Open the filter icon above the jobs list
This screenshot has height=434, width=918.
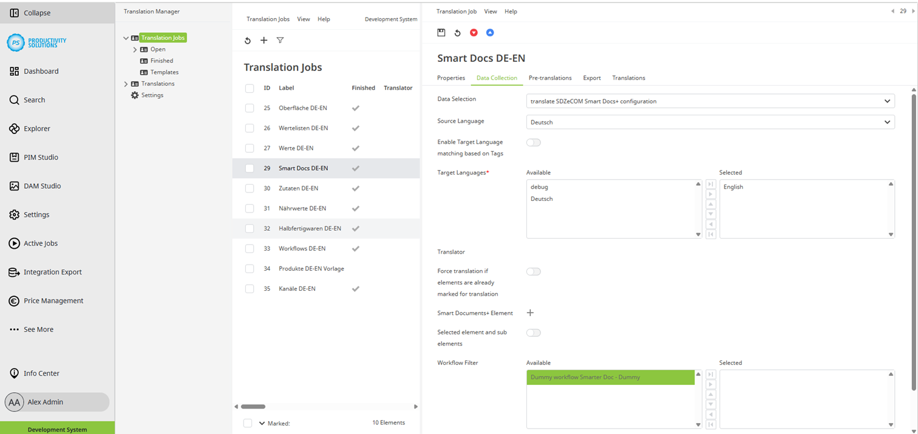(x=280, y=40)
